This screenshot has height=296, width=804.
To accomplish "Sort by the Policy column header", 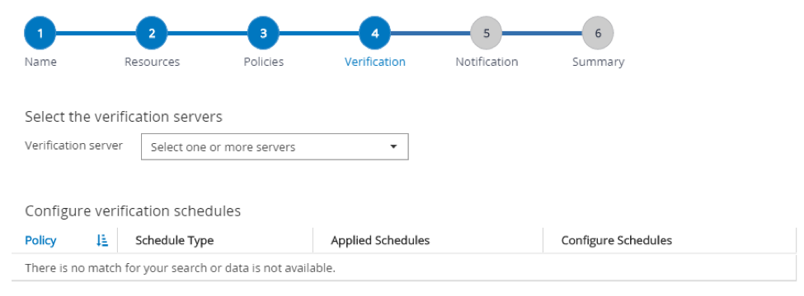I will click(40, 240).
